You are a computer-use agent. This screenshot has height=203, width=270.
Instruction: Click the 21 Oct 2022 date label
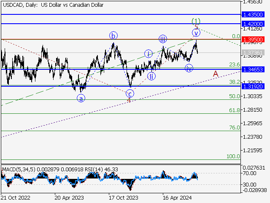(x=16, y=198)
